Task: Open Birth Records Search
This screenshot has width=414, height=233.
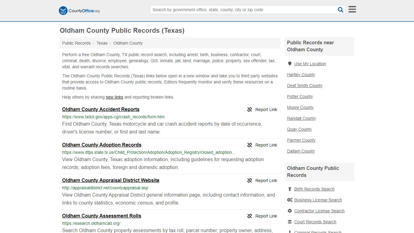Action: (314, 189)
